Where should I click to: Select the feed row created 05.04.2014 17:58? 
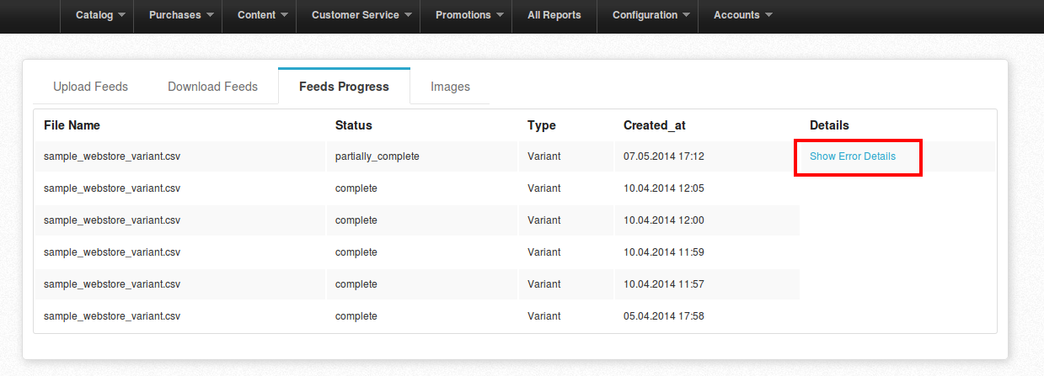click(x=514, y=316)
